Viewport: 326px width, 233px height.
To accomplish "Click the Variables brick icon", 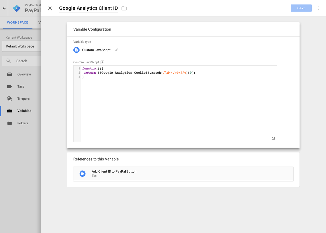I will (9, 111).
